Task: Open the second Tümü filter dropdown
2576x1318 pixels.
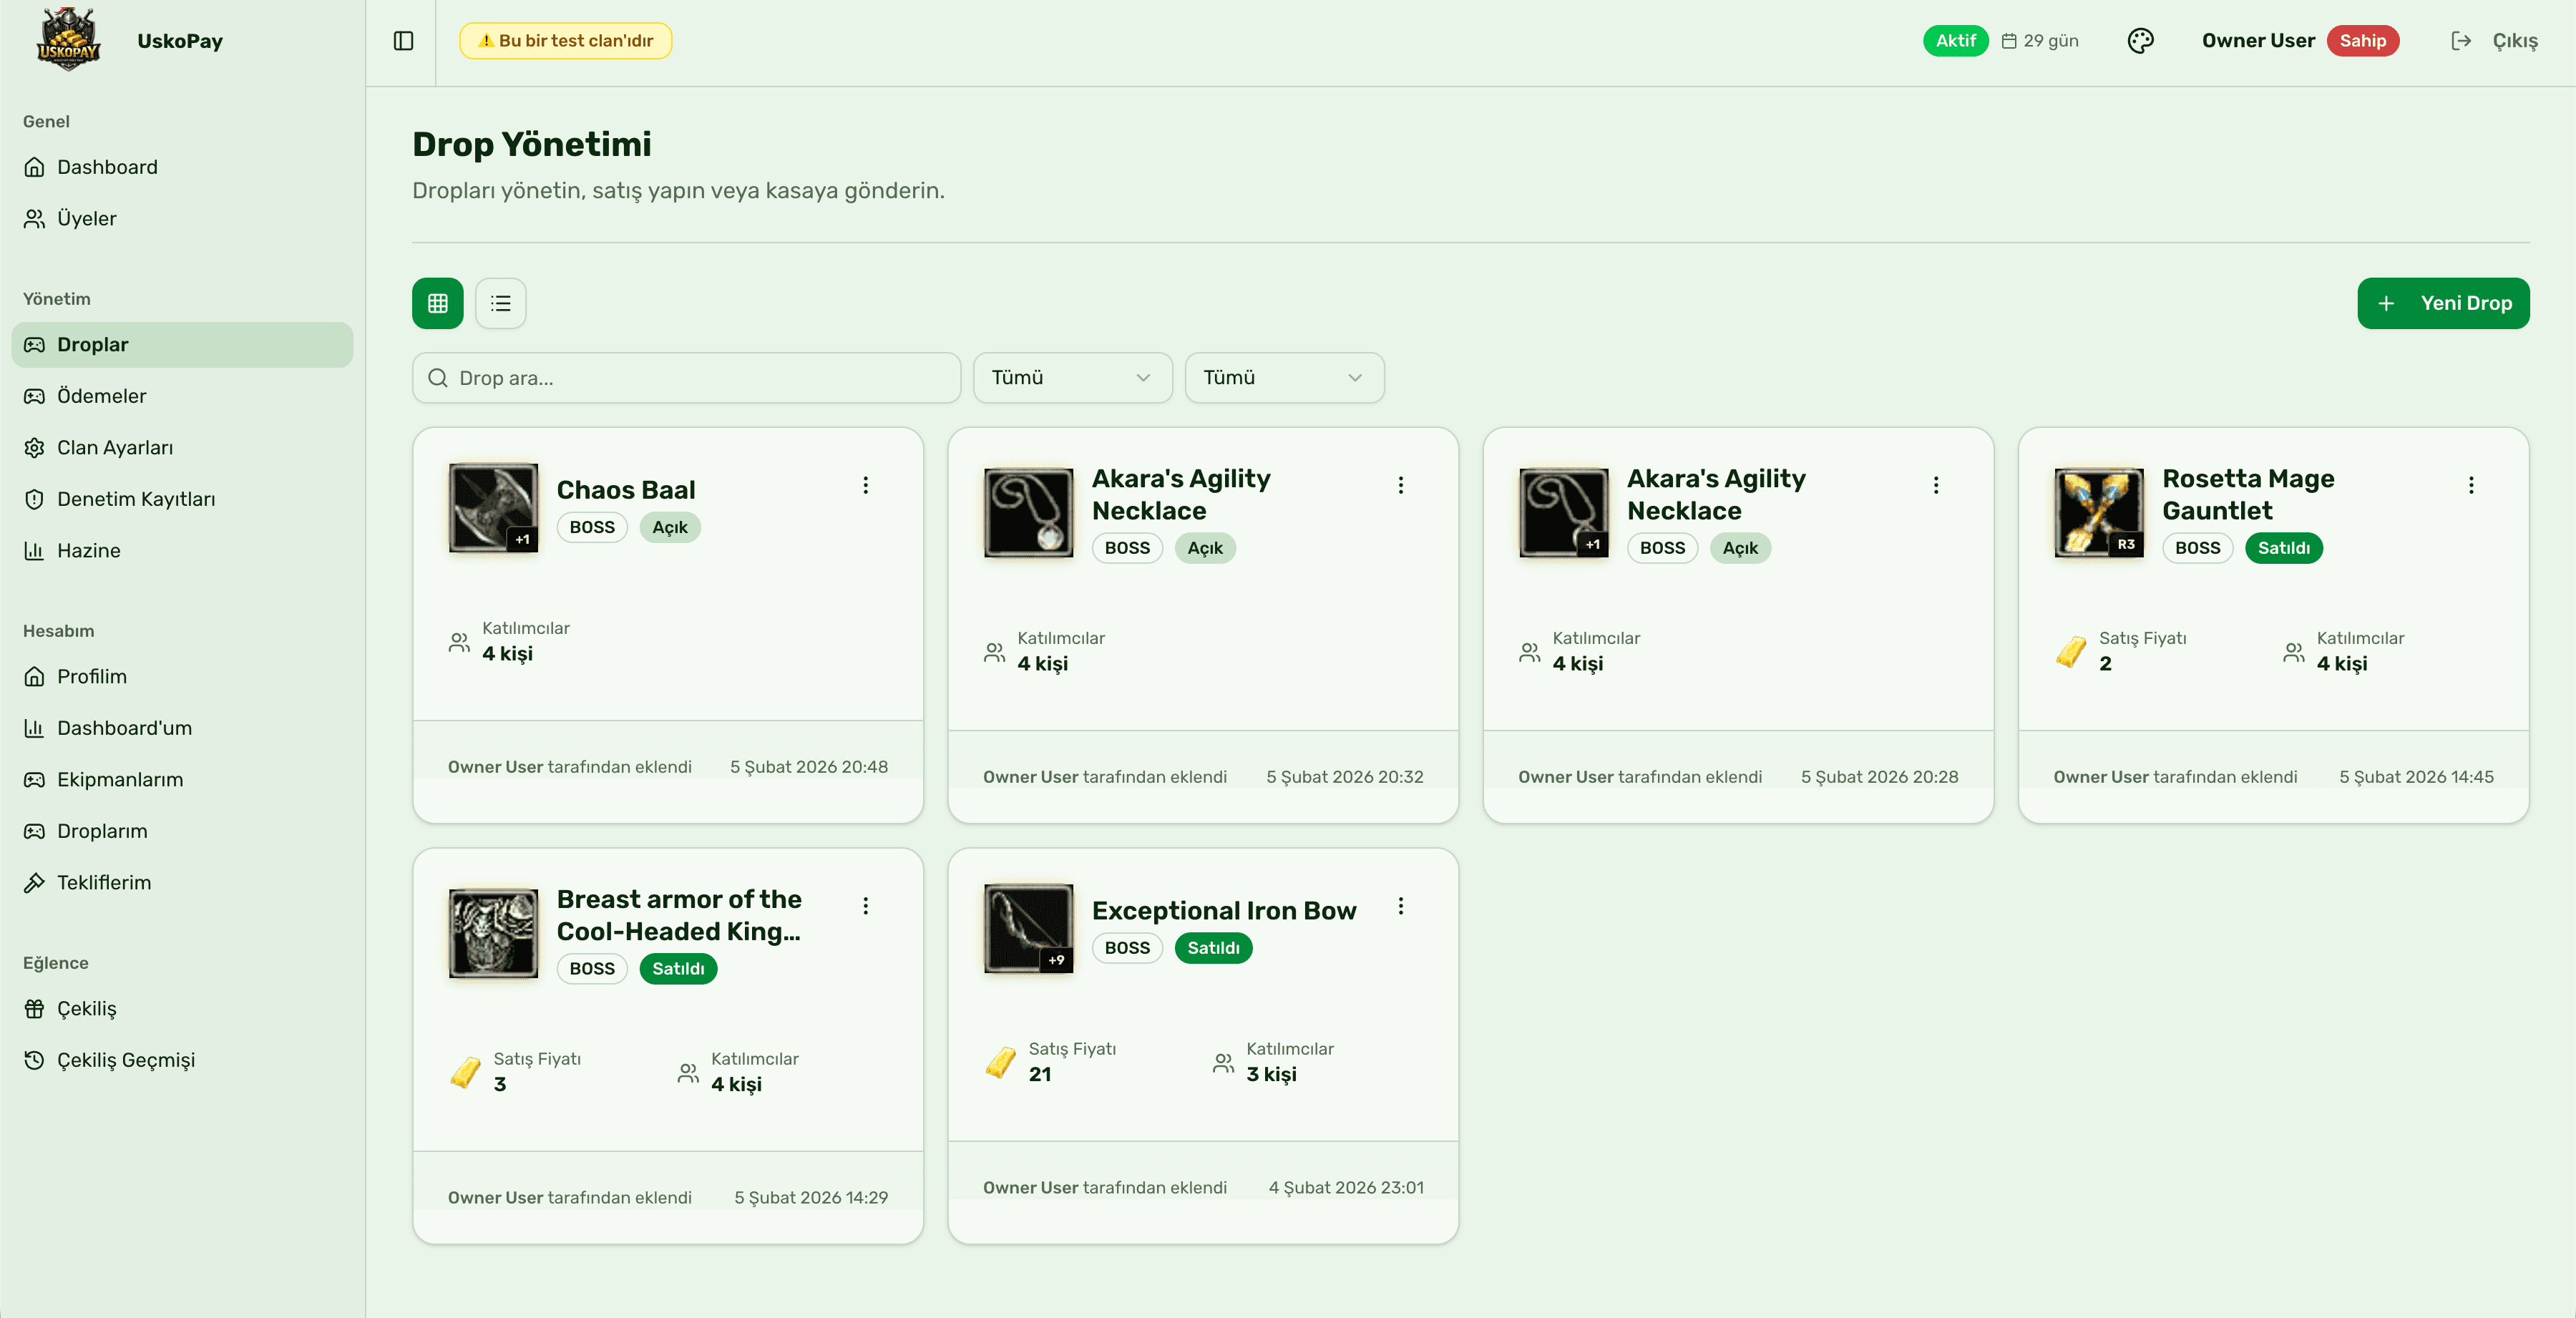Action: [x=1284, y=377]
